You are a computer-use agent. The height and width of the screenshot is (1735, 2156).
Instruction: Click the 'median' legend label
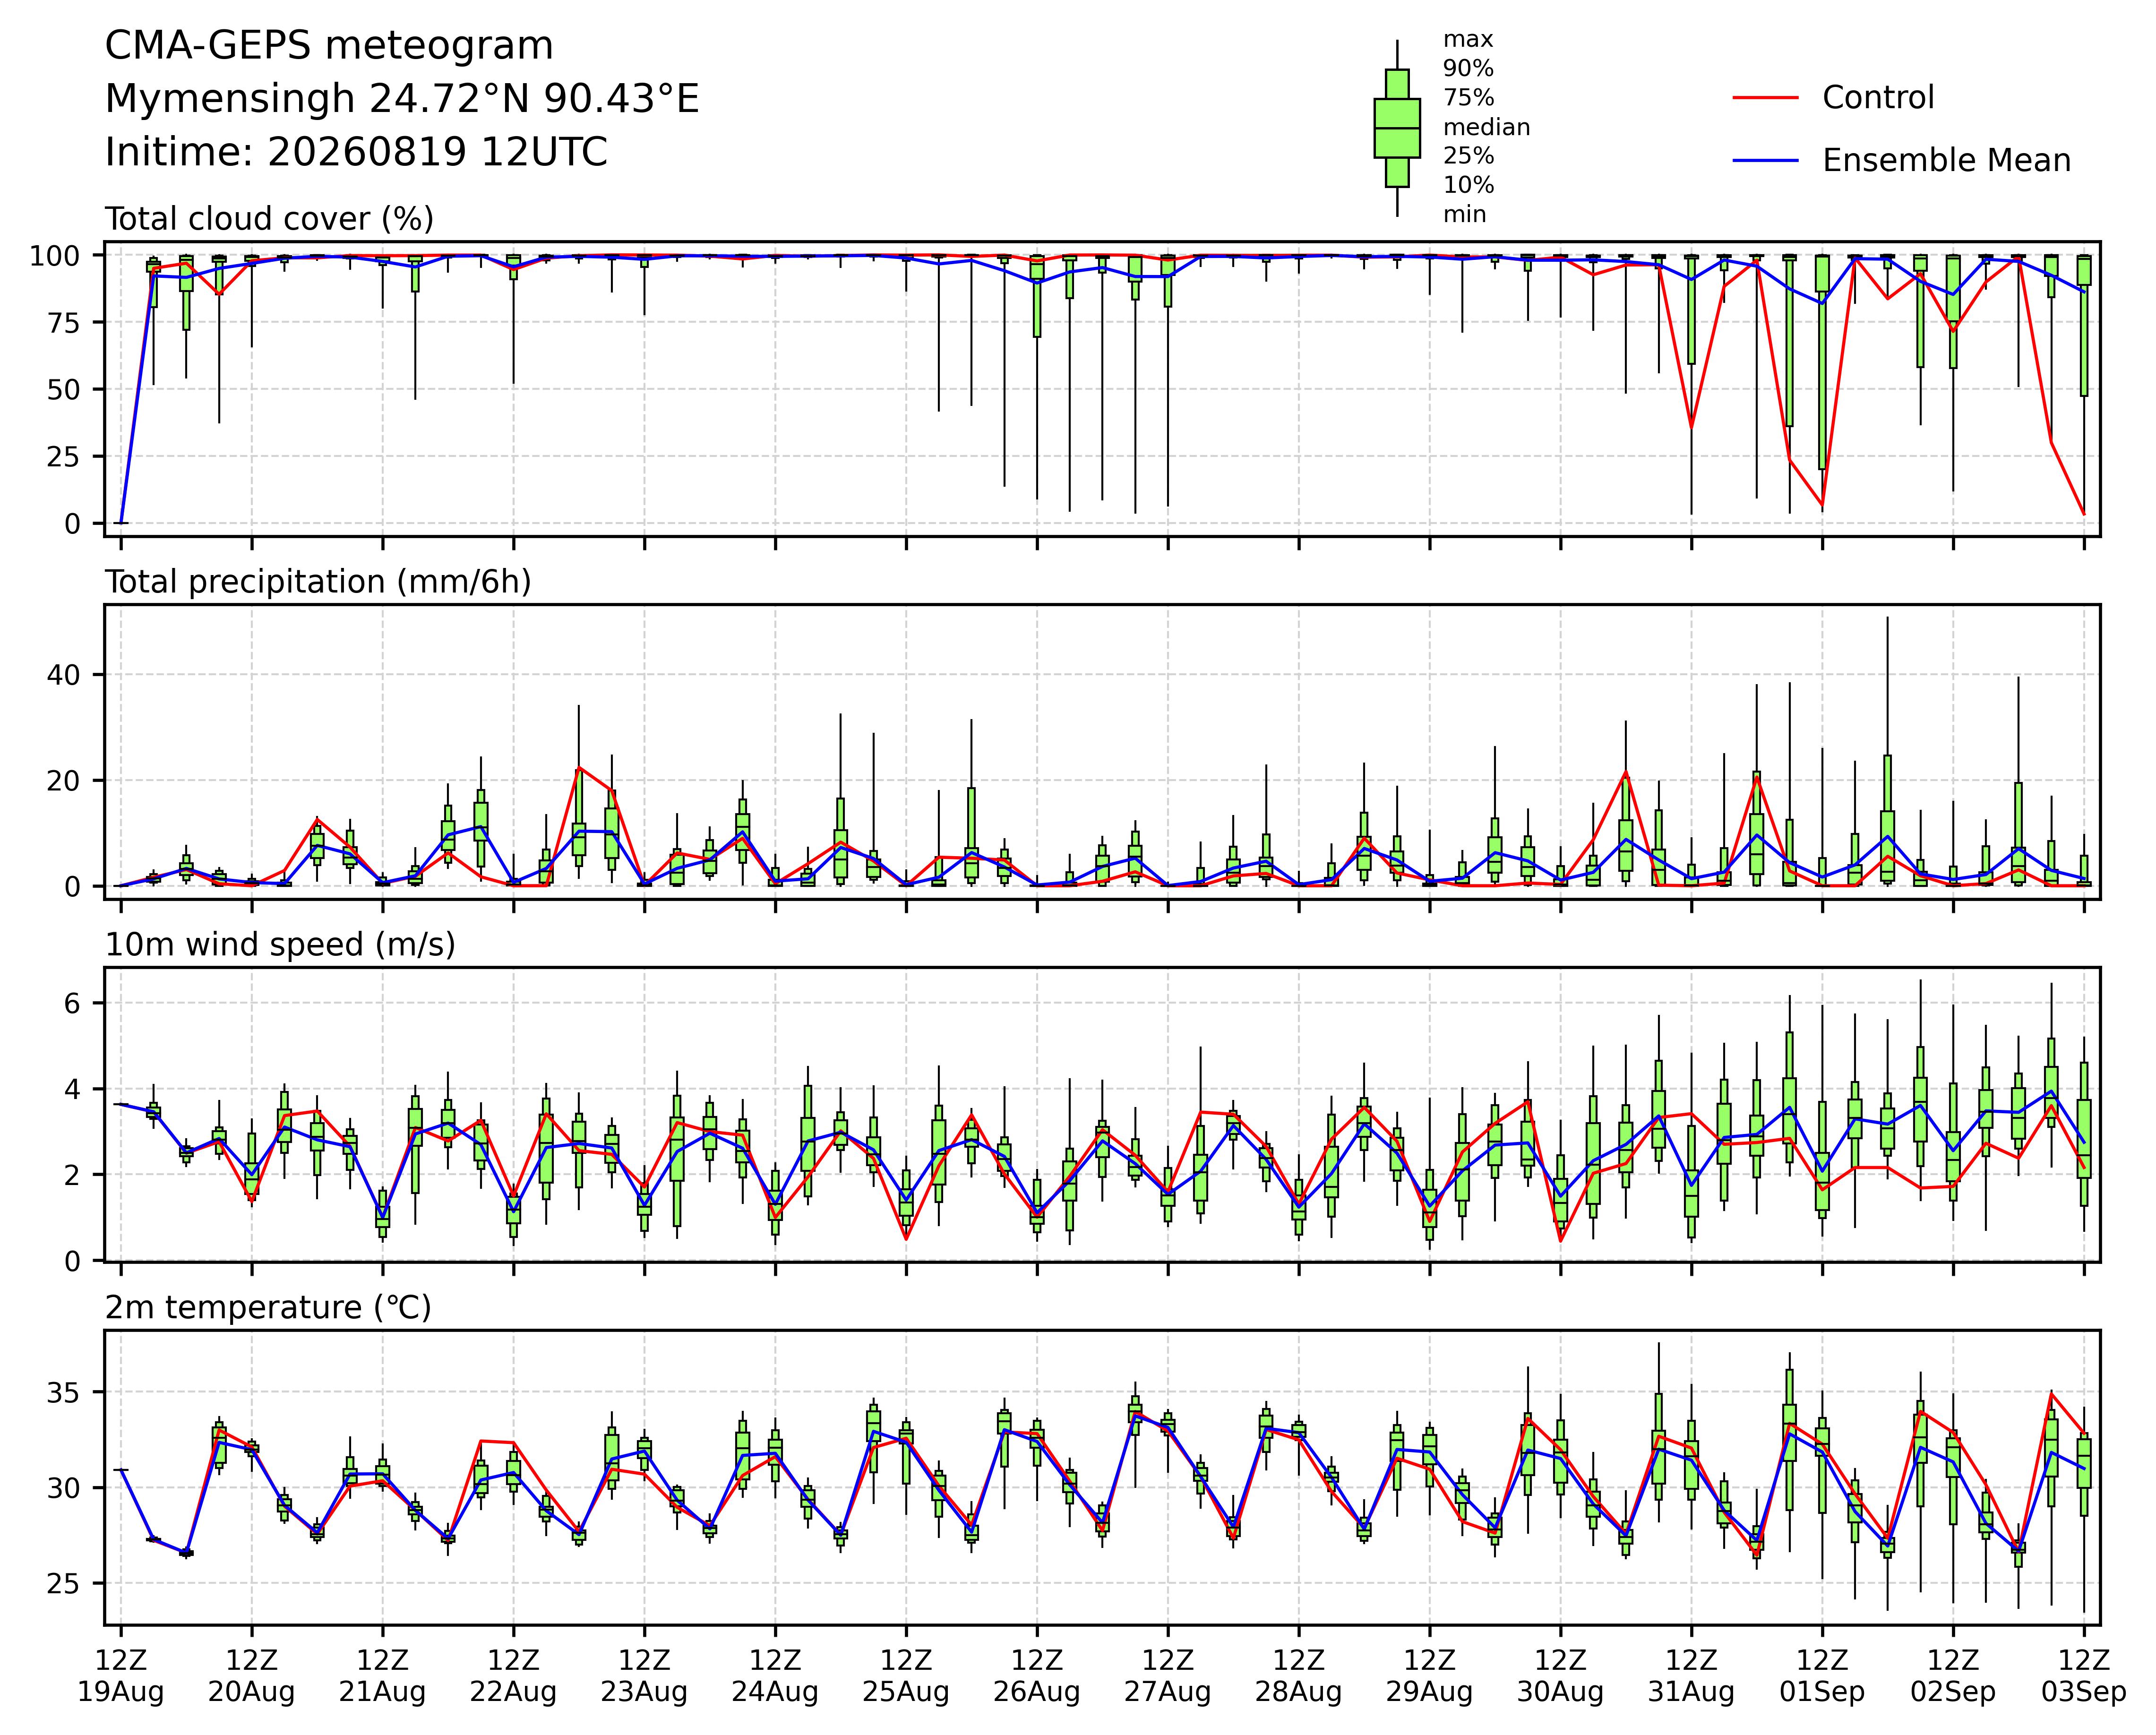[x=1486, y=128]
